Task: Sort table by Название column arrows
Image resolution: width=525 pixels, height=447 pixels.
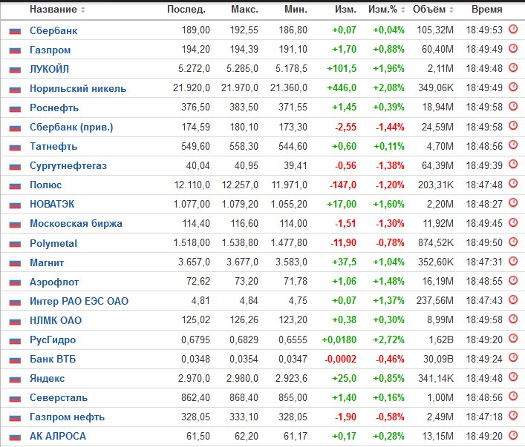Action: tap(83, 10)
